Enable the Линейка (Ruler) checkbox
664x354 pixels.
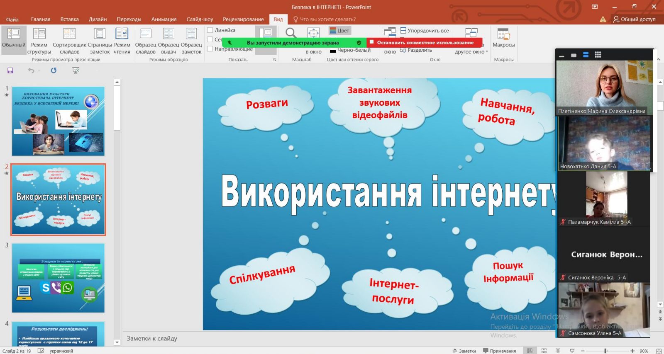[210, 30]
